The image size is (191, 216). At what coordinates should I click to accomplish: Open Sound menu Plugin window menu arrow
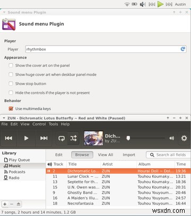(4, 12)
